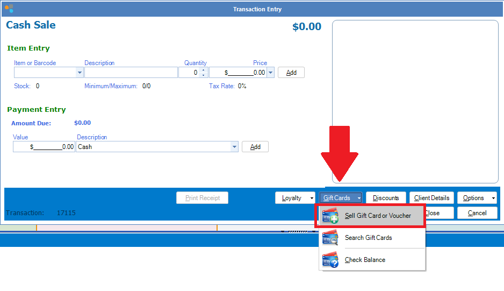Click into the item Description field
The height and width of the screenshot is (291, 504).
[131, 73]
